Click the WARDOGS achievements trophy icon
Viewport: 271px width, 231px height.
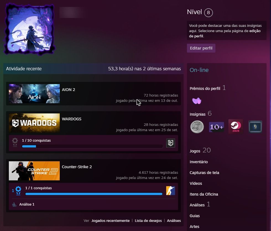coord(15,142)
